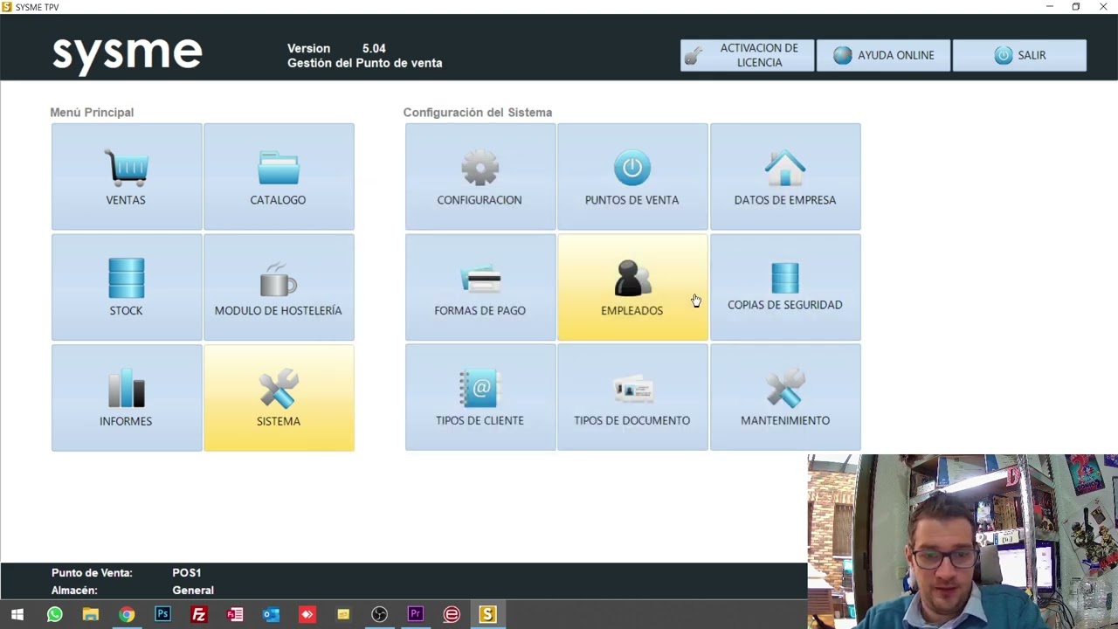Image resolution: width=1118 pixels, height=629 pixels.
Task: Open FileZilla from the taskbar
Action: click(199, 615)
